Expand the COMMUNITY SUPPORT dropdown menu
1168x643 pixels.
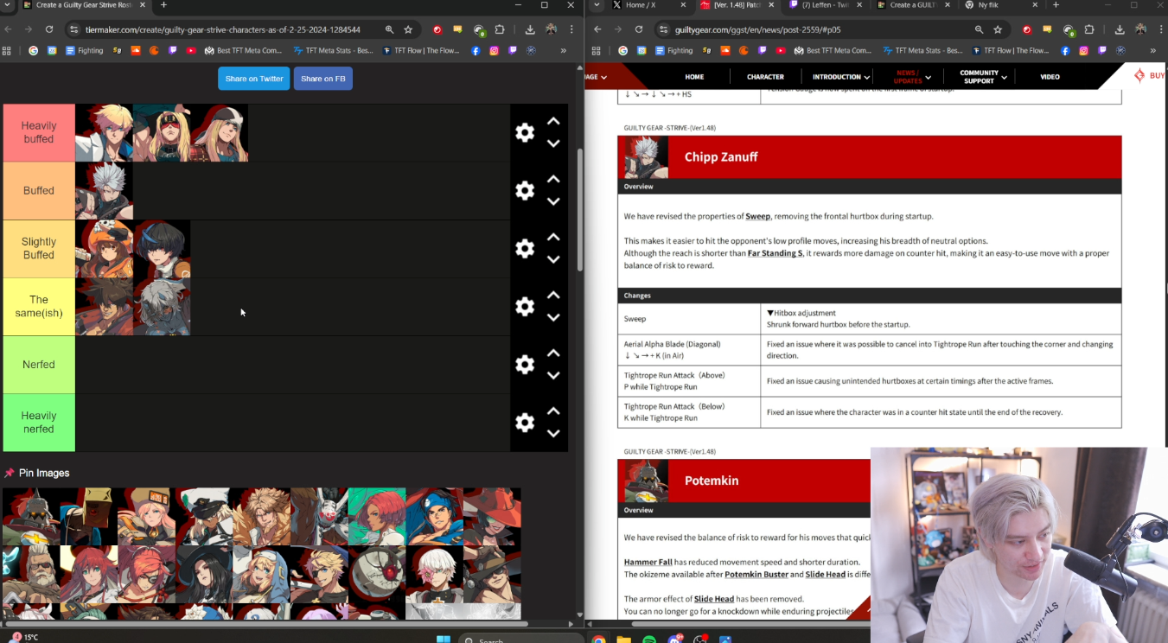(983, 77)
